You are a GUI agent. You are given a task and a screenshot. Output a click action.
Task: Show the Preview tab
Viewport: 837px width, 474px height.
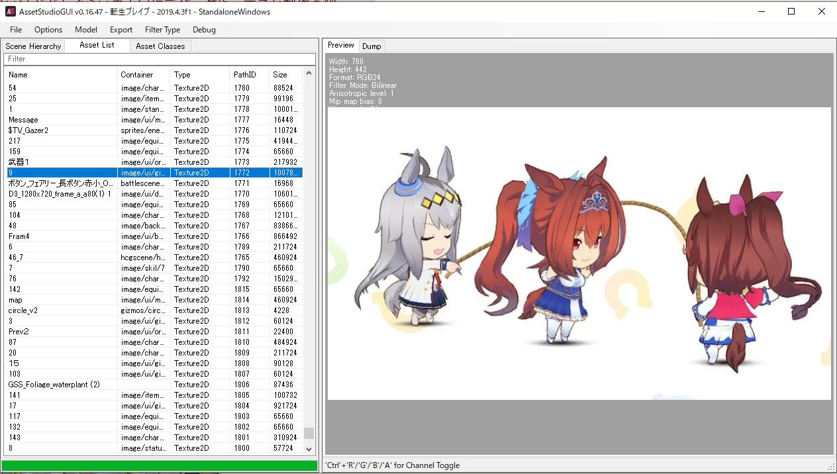[x=341, y=45]
